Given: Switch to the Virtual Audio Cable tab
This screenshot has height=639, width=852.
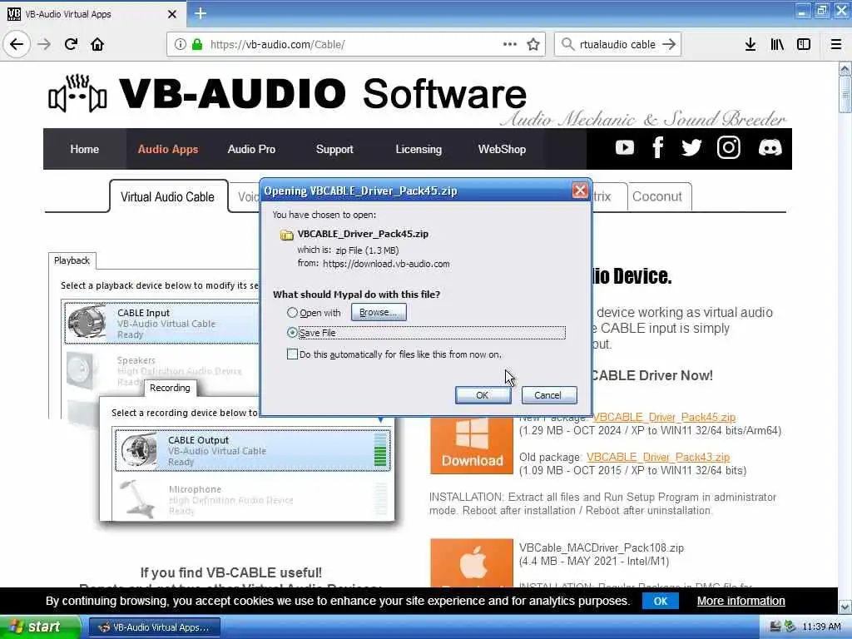Looking at the screenshot, I should pos(168,196).
